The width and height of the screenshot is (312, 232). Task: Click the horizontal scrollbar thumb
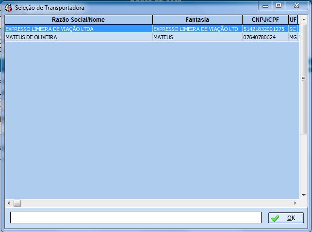click(x=17, y=203)
